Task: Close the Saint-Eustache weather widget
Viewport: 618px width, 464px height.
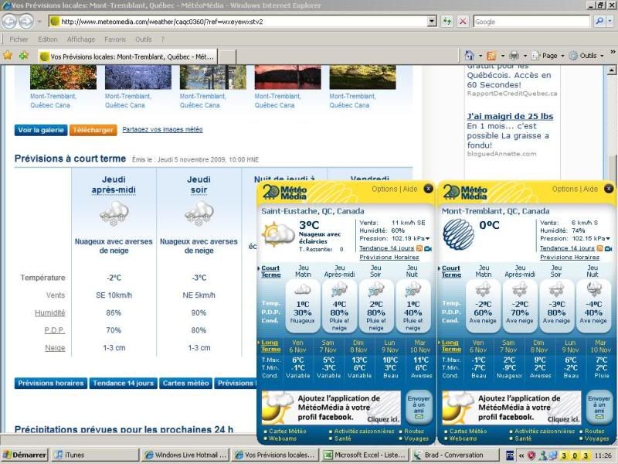Action: coord(429,189)
